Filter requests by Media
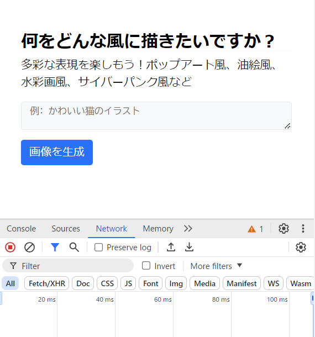The width and height of the screenshot is (315, 337). click(x=204, y=283)
